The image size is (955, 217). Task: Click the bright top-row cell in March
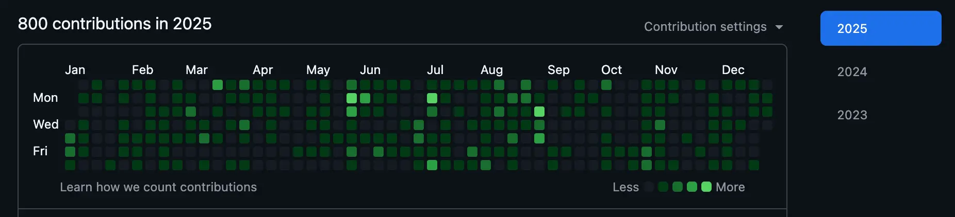click(x=218, y=85)
